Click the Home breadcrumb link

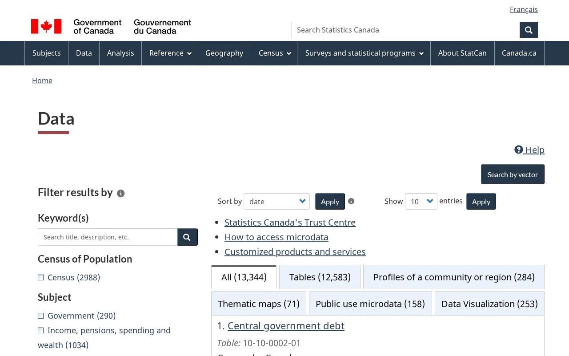coord(42,81)
